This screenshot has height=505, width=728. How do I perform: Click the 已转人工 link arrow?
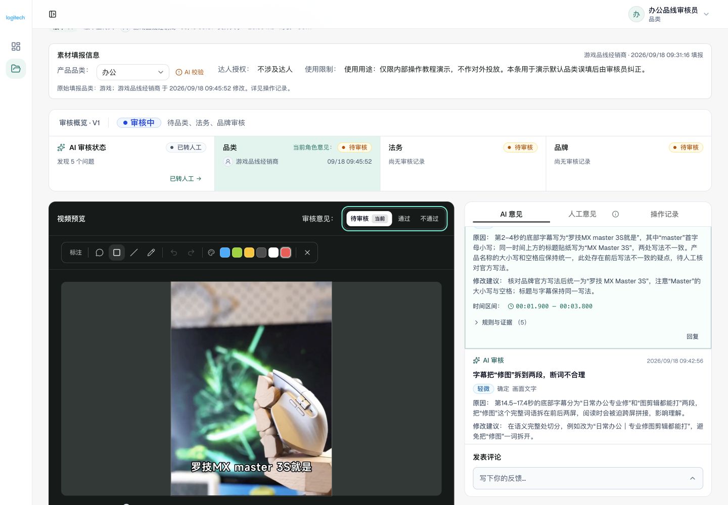pyautogui.click(x=186, y=179)
